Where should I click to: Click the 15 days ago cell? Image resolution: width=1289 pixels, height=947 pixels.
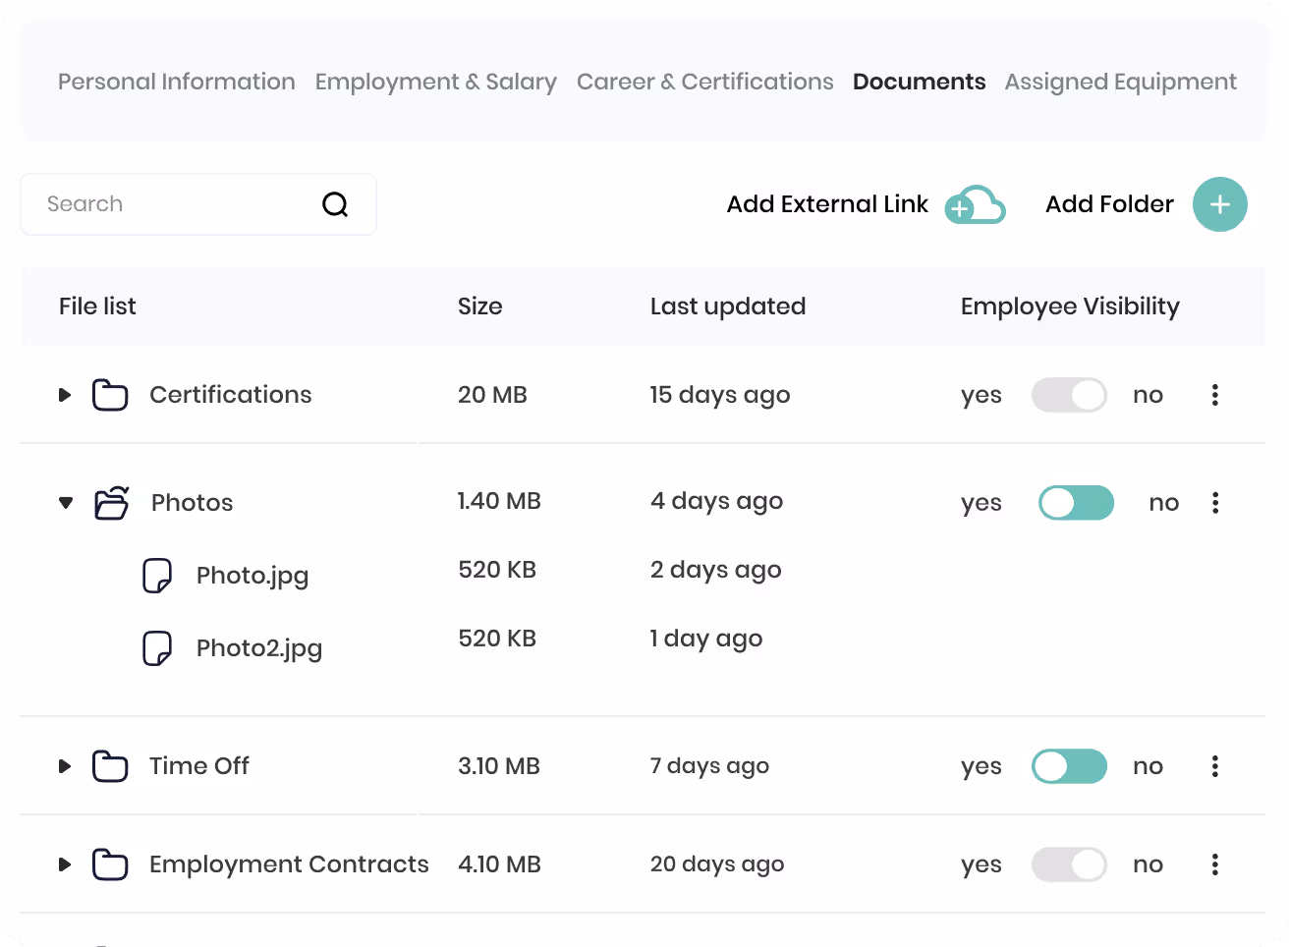[720, 395]
